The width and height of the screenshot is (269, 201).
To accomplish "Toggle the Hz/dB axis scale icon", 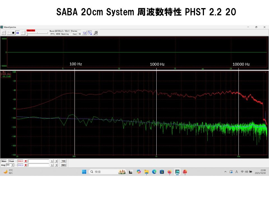I will (90, 33).
